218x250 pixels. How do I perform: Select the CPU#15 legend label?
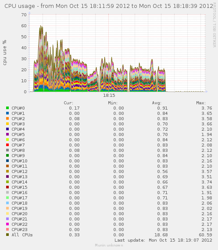(19, 187)
